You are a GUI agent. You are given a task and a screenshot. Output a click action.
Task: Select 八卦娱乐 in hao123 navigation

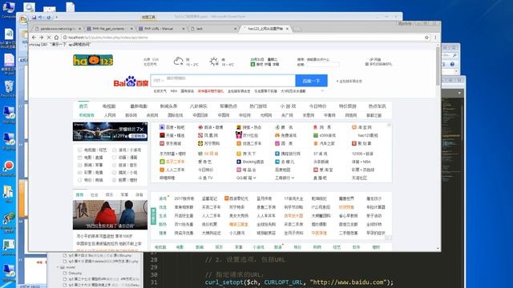[x=199, y=106]
